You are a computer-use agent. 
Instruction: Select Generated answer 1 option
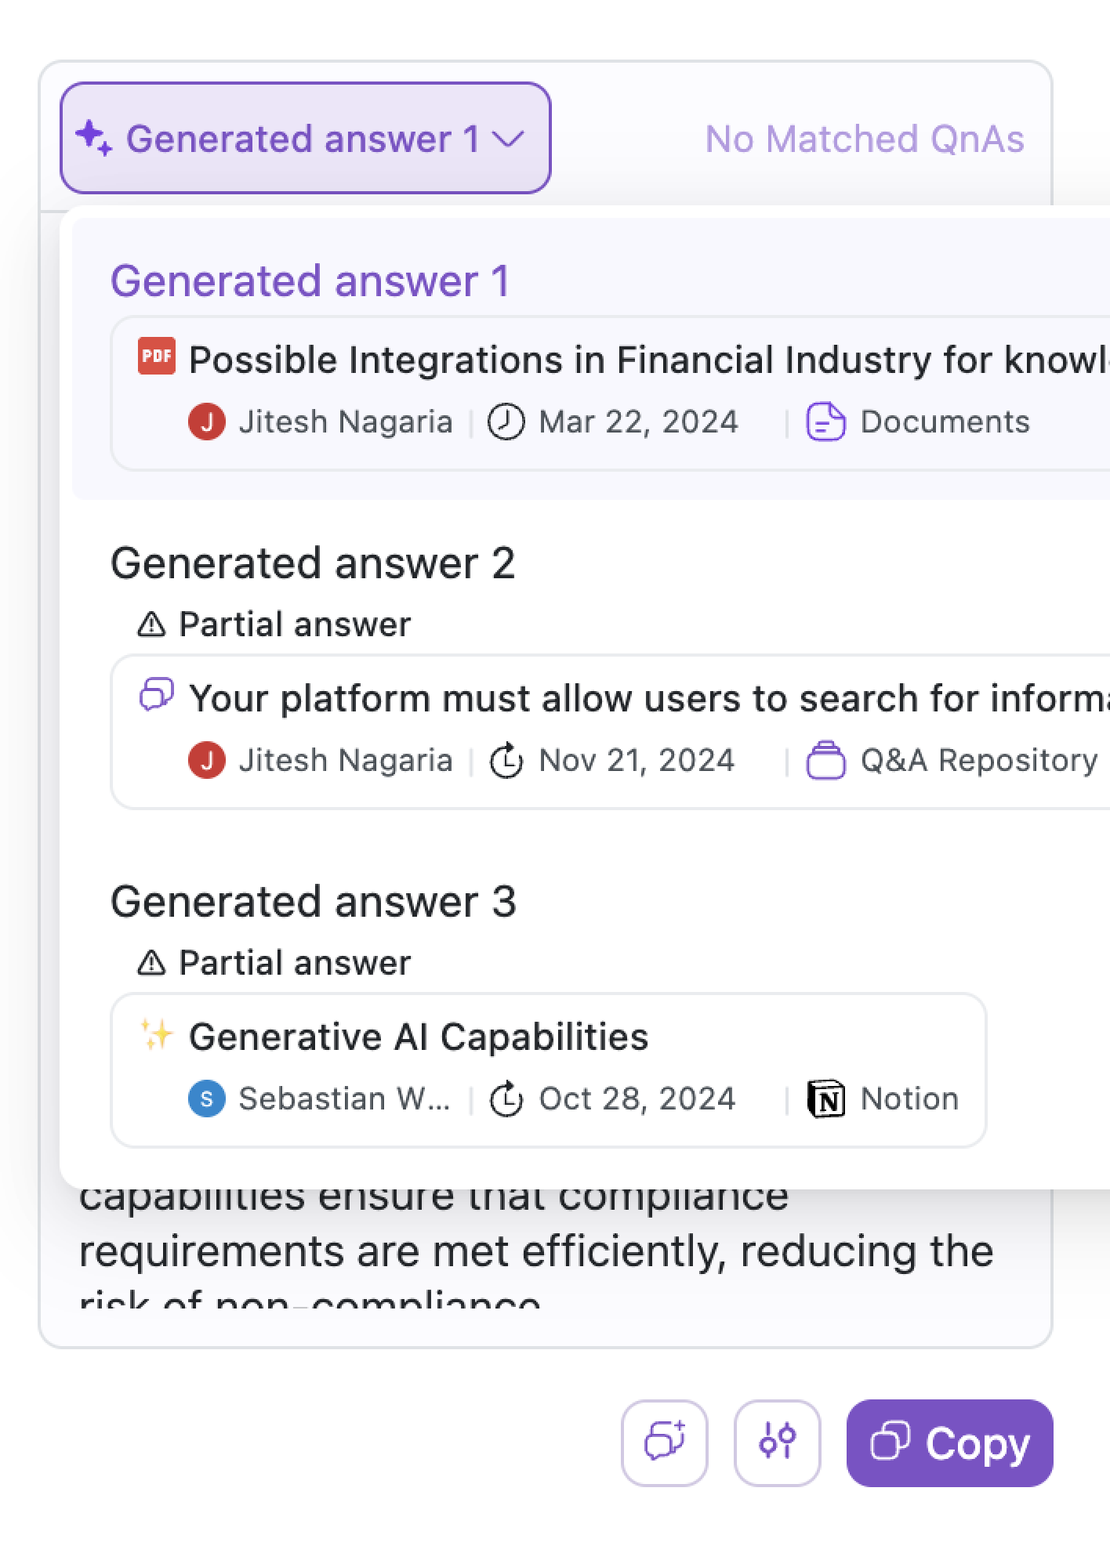(x=310, y=281)
